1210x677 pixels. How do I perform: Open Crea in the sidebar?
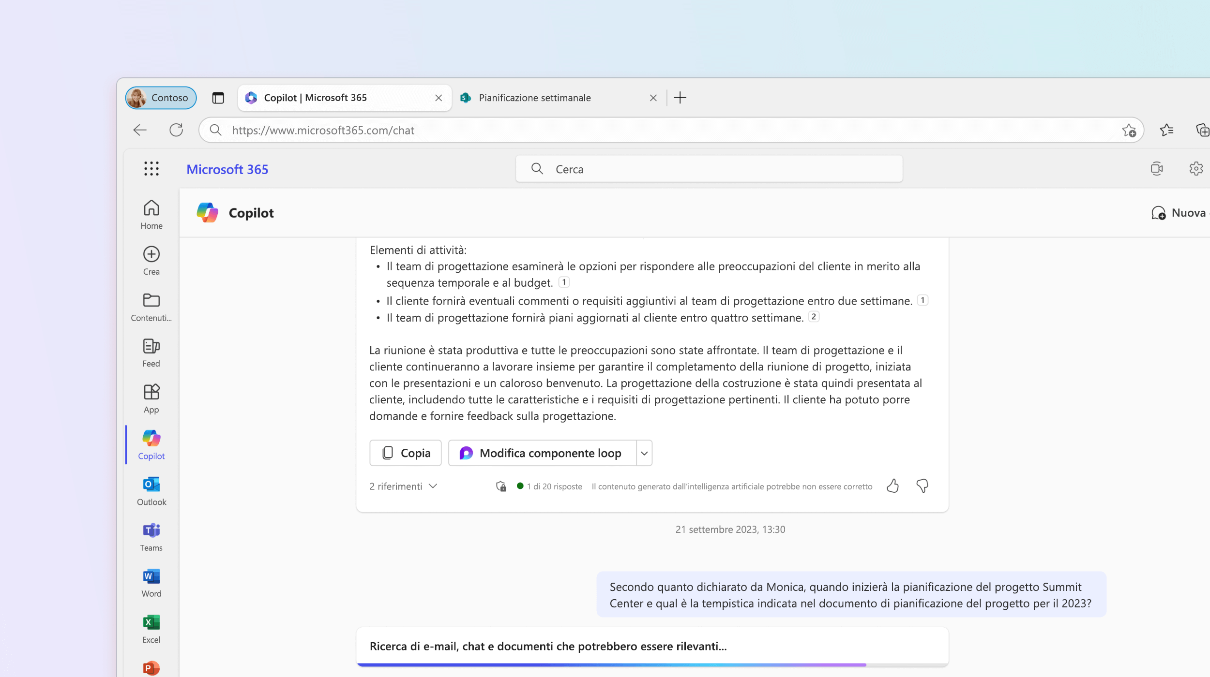click(151, 261)
